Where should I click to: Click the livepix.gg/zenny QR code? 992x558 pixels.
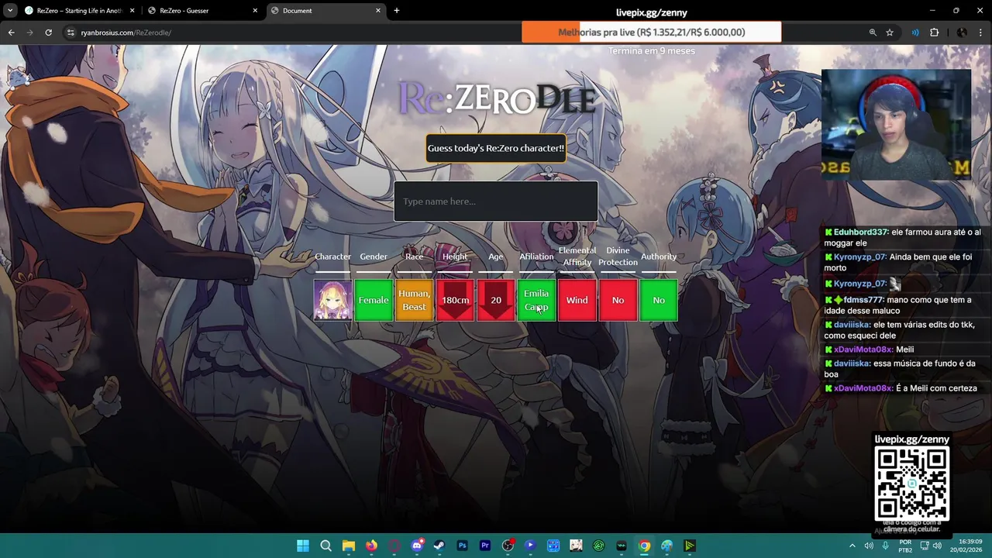(x=912, y=484)
